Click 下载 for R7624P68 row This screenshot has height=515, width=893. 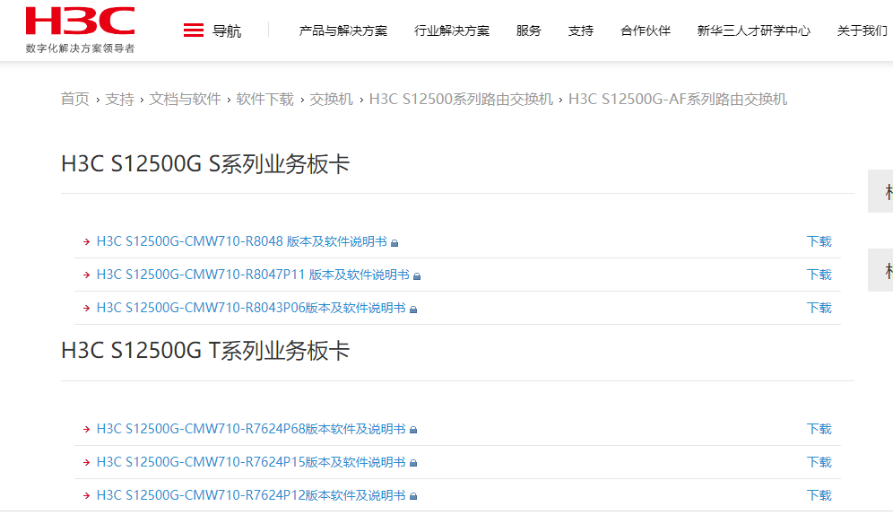point(819,429)
